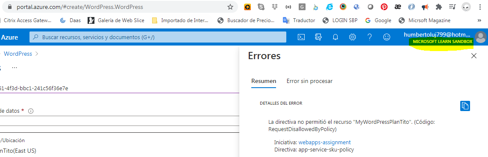The height and width of the screenshot is (157, 488).
Task: Click the empty 'de datos' input field
Action: [x=120, y=121]
